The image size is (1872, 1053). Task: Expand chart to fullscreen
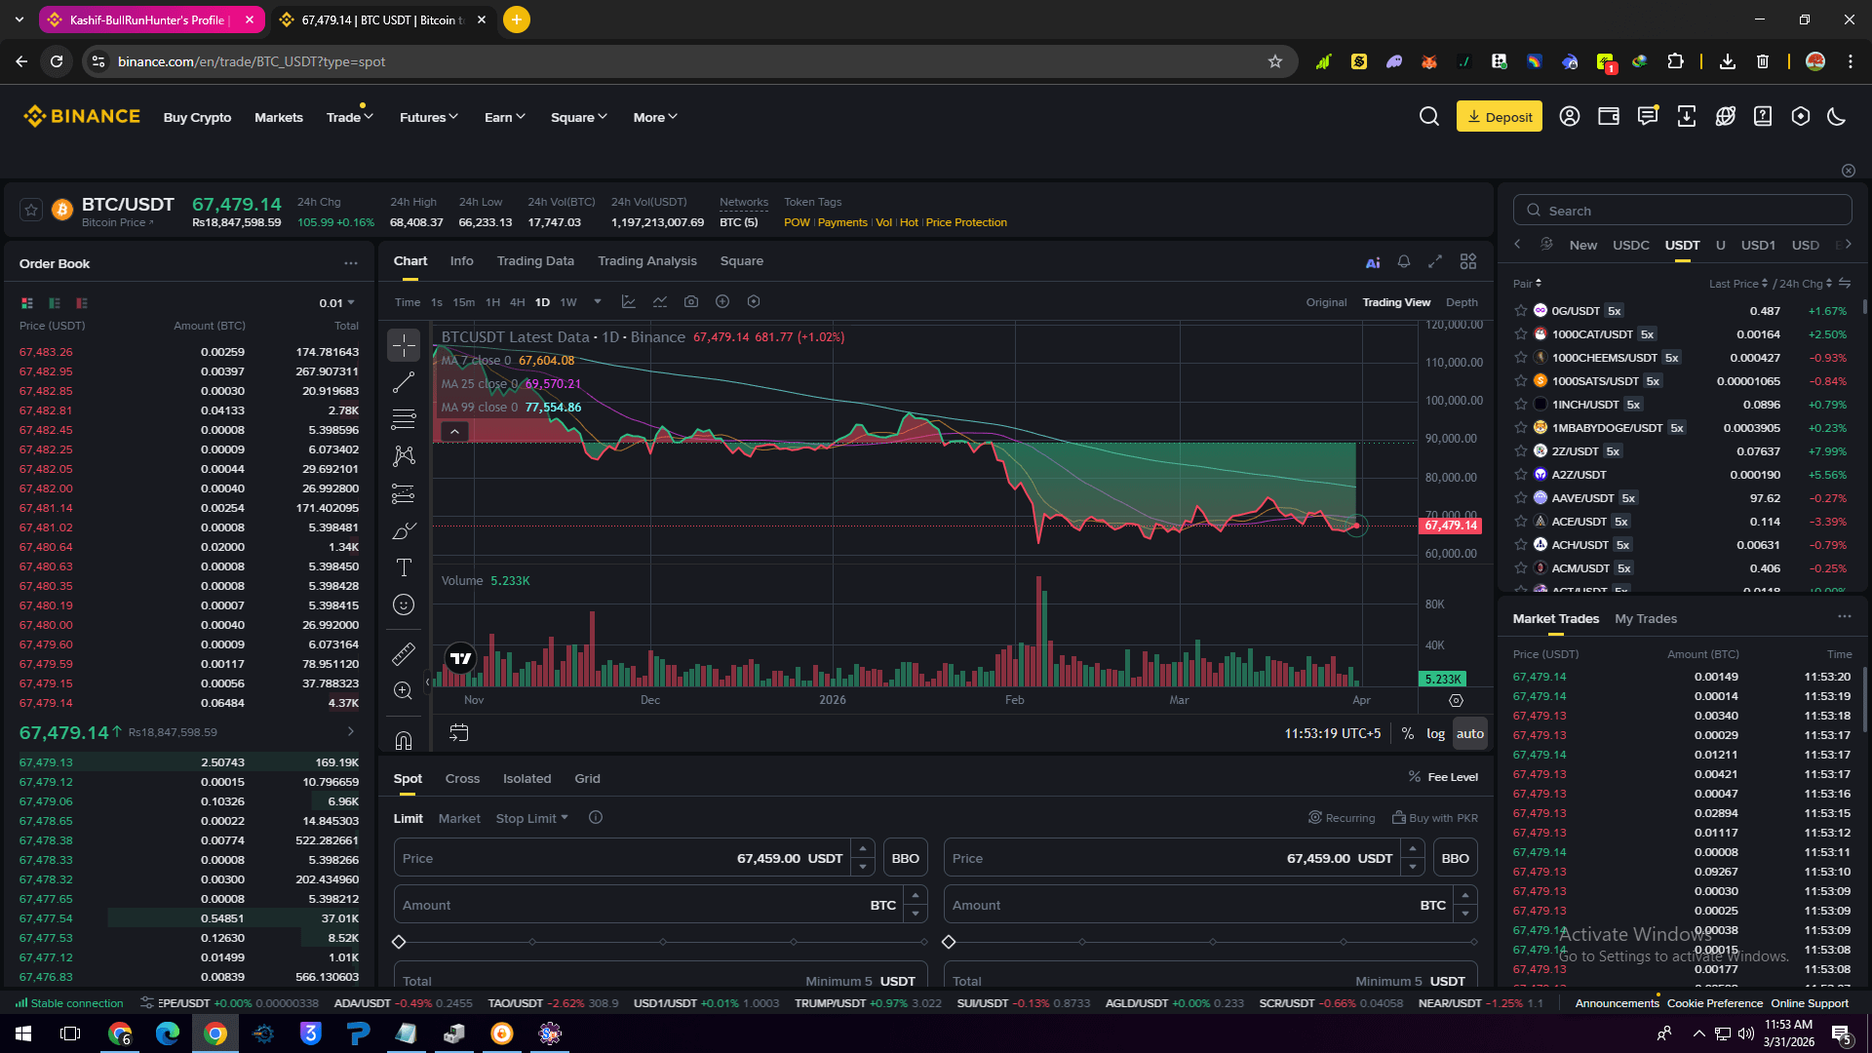(x=1435, y=261)
